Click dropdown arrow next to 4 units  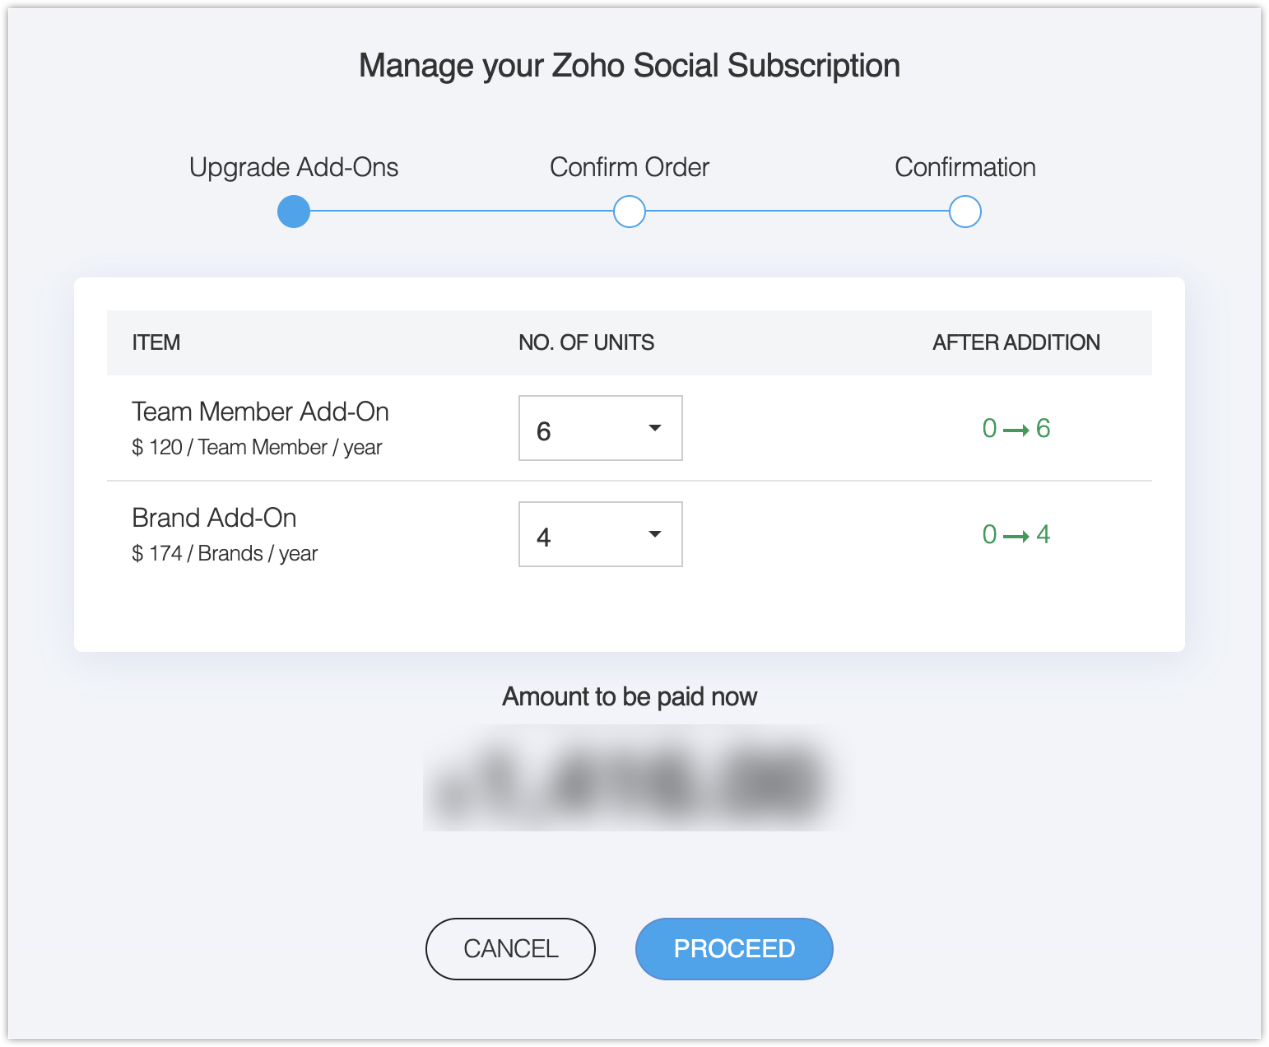(655, 534)
